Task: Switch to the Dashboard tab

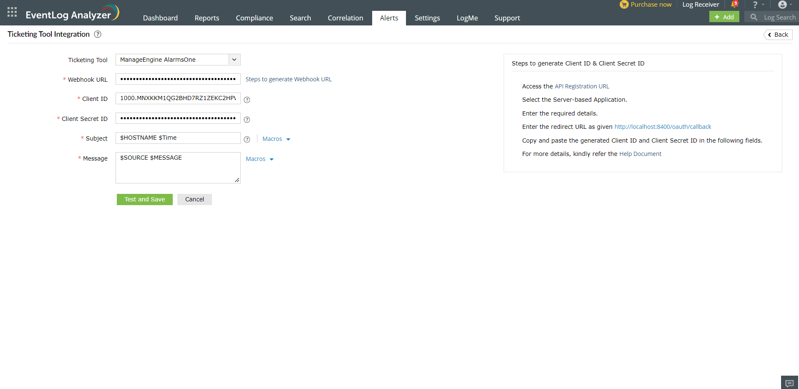Action: click(160, 18)
